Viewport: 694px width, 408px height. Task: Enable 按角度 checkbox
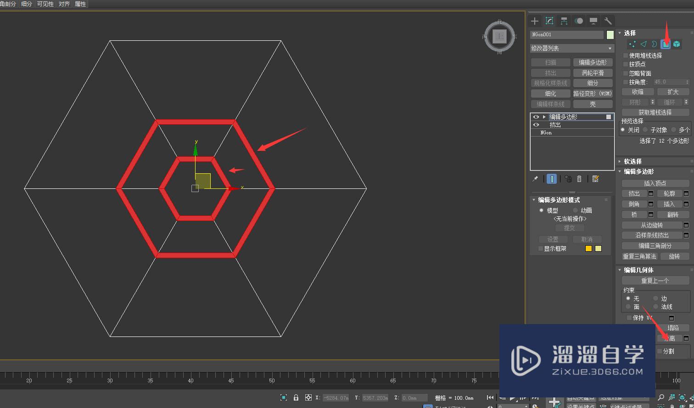[x=626, y=82]
